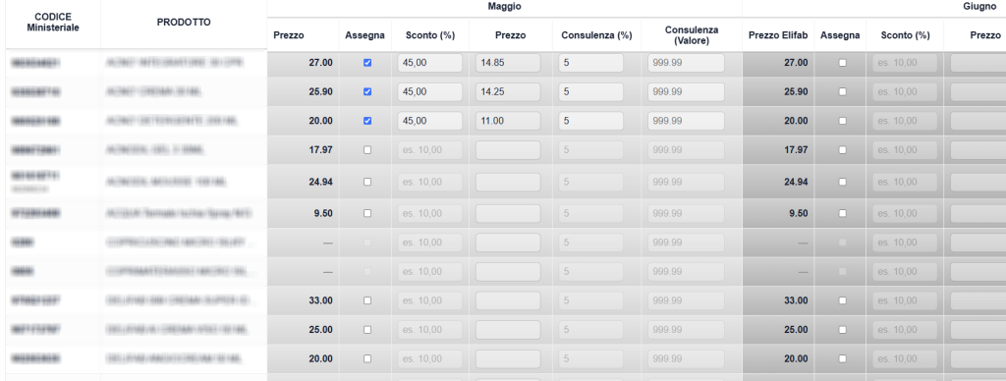The image size is (1006, 381).
Task: Uncheck Maggio Assegna for row priced 11.00
Action: tap(367, 121)
